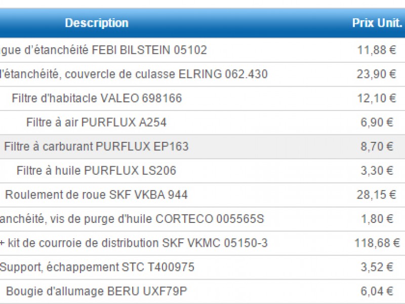The height and width of the screenshot is (304, 405).
Task: Select Filtre d'habitacle VALEO 698166
Action: point(96,98)
